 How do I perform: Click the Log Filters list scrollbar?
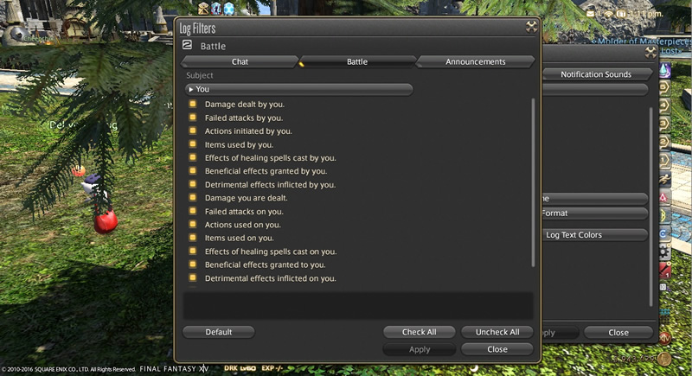click(533, 182)
